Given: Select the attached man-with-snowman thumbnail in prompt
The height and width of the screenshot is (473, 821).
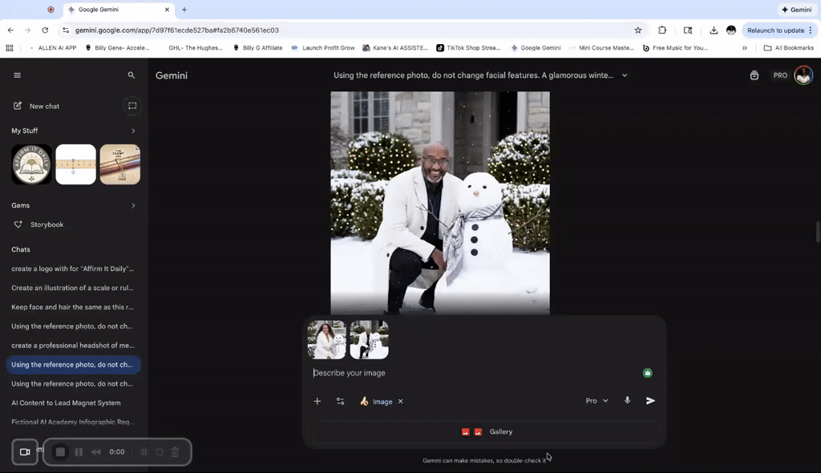Looking at the screenshot, I should [369, 340].
